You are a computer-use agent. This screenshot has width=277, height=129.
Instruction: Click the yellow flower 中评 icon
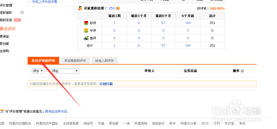86,30
